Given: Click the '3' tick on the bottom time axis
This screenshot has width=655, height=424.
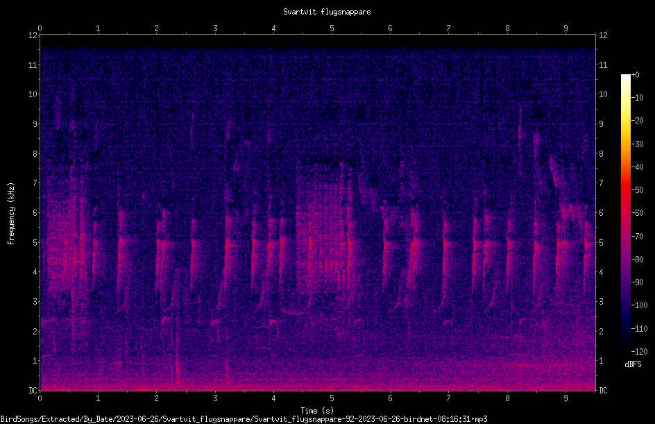Looking at the screenshot, I should [215, 398].
